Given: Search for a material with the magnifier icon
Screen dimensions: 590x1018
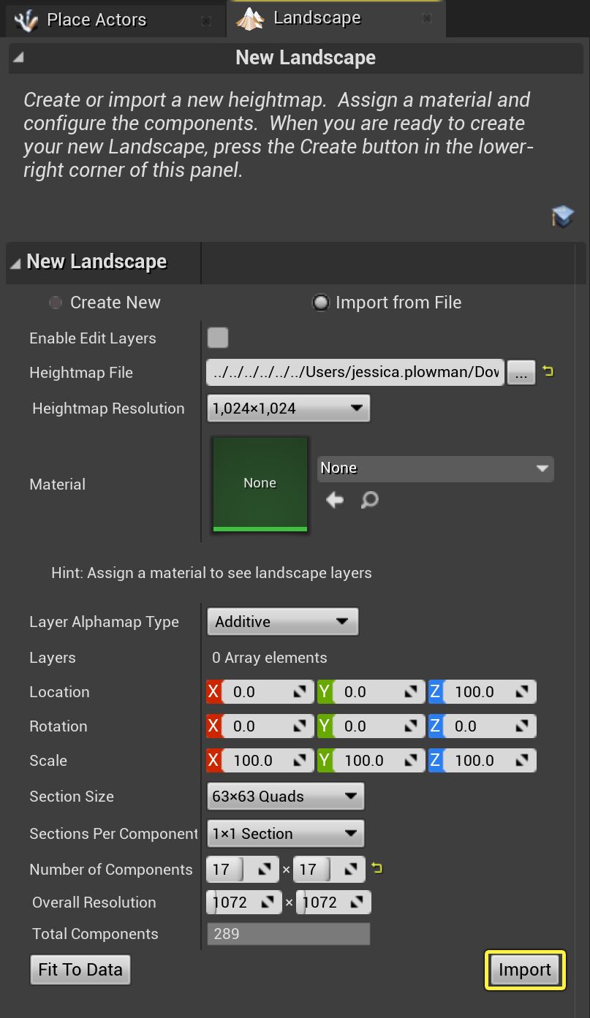Looking at the screenshot, I should (369, 501).
